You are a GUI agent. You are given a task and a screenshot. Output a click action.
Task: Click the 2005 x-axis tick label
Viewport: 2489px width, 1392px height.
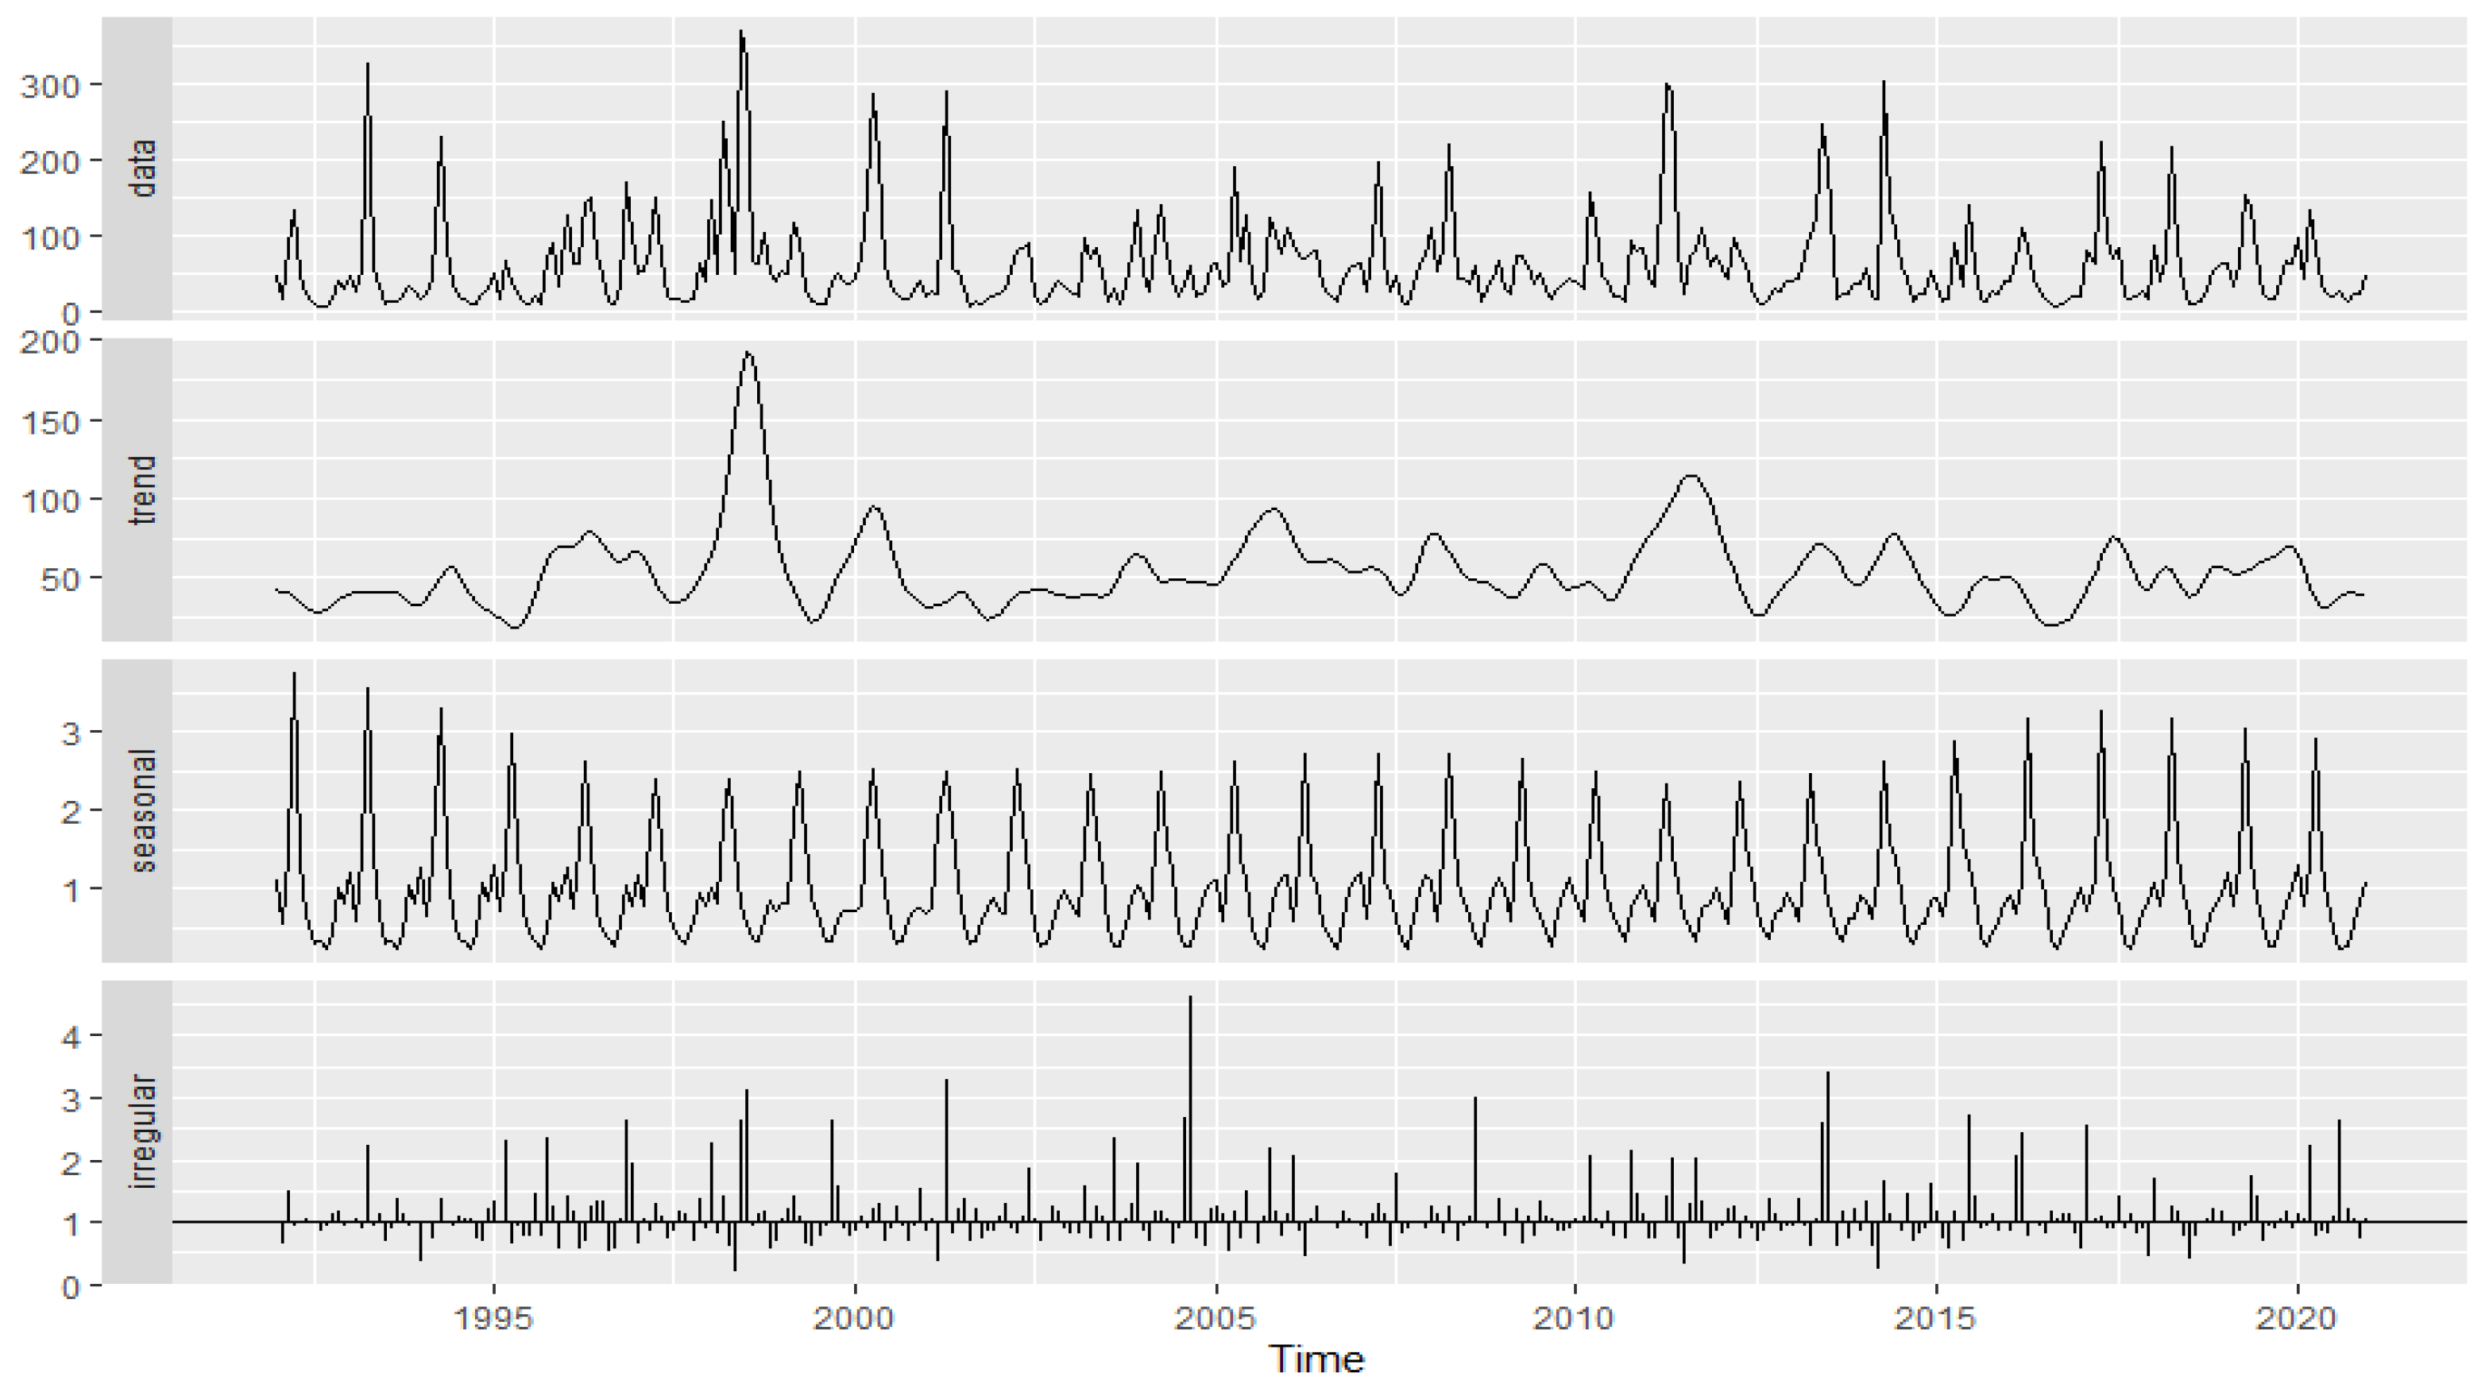tap(1216, 1319)
